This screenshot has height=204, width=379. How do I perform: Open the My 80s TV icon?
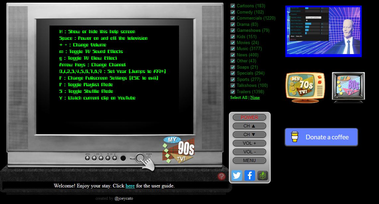tap(348, 87)
